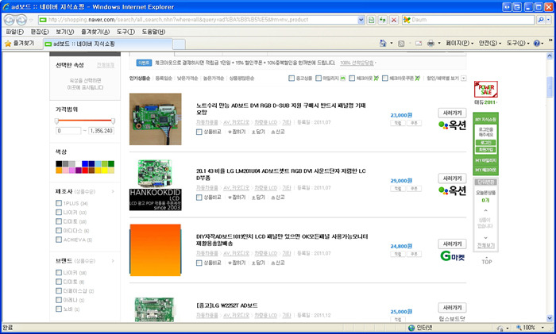The image size is (556, 334).
Task: Open the 파일(F) menu
Action: [x=14, y=32]
